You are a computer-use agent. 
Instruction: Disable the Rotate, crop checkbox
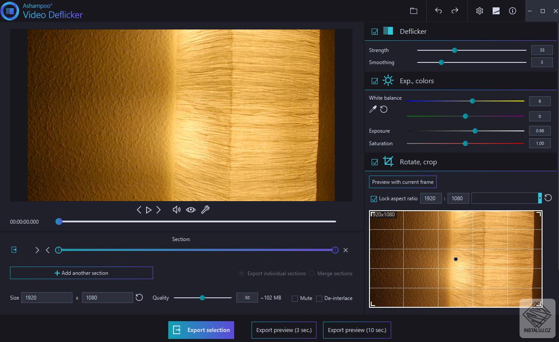click(x=375, y=162)
